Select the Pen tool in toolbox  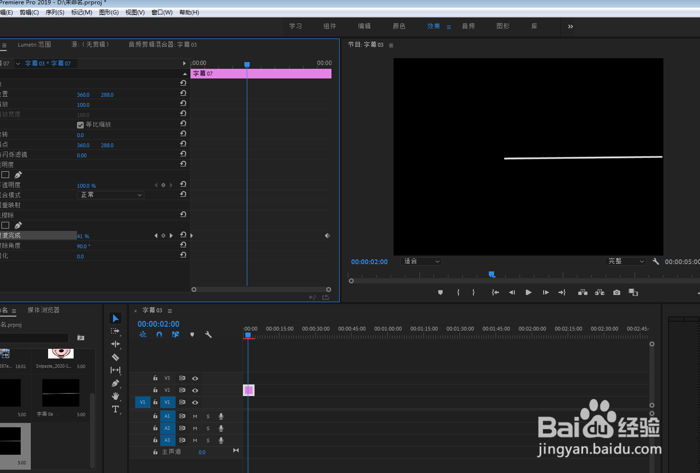coord(115,383)
